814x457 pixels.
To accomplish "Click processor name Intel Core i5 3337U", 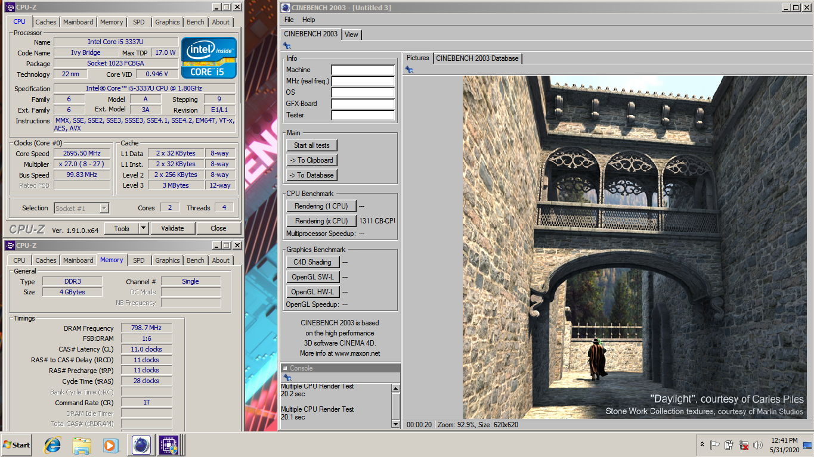I will pos(116,42).
